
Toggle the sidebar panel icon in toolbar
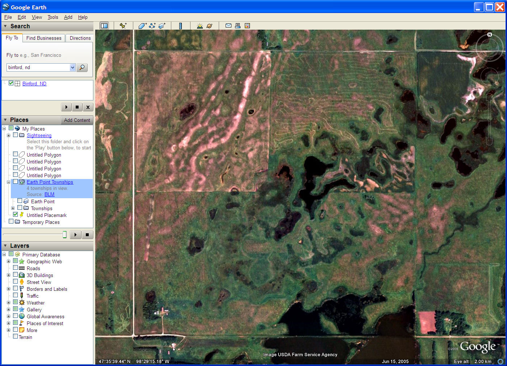(x=104, y=26)
